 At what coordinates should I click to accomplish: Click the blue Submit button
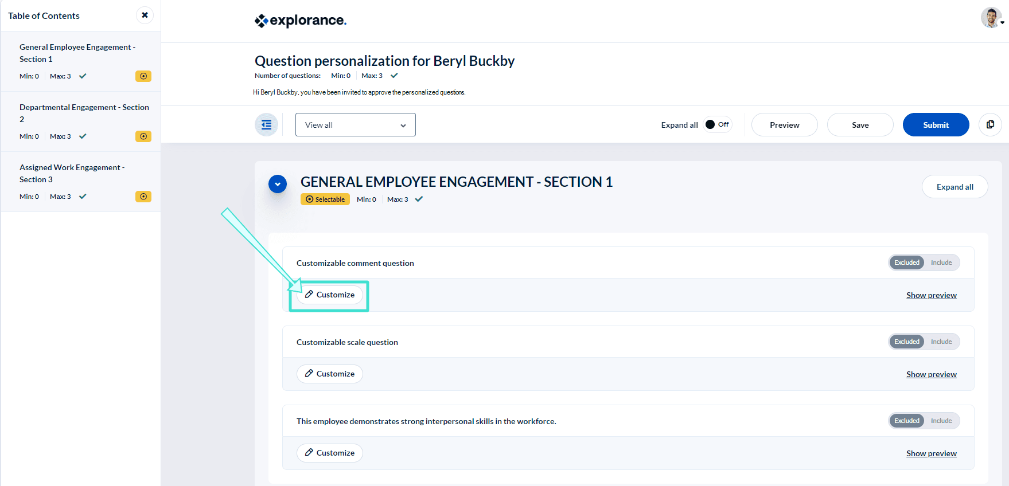coord(936,125)
